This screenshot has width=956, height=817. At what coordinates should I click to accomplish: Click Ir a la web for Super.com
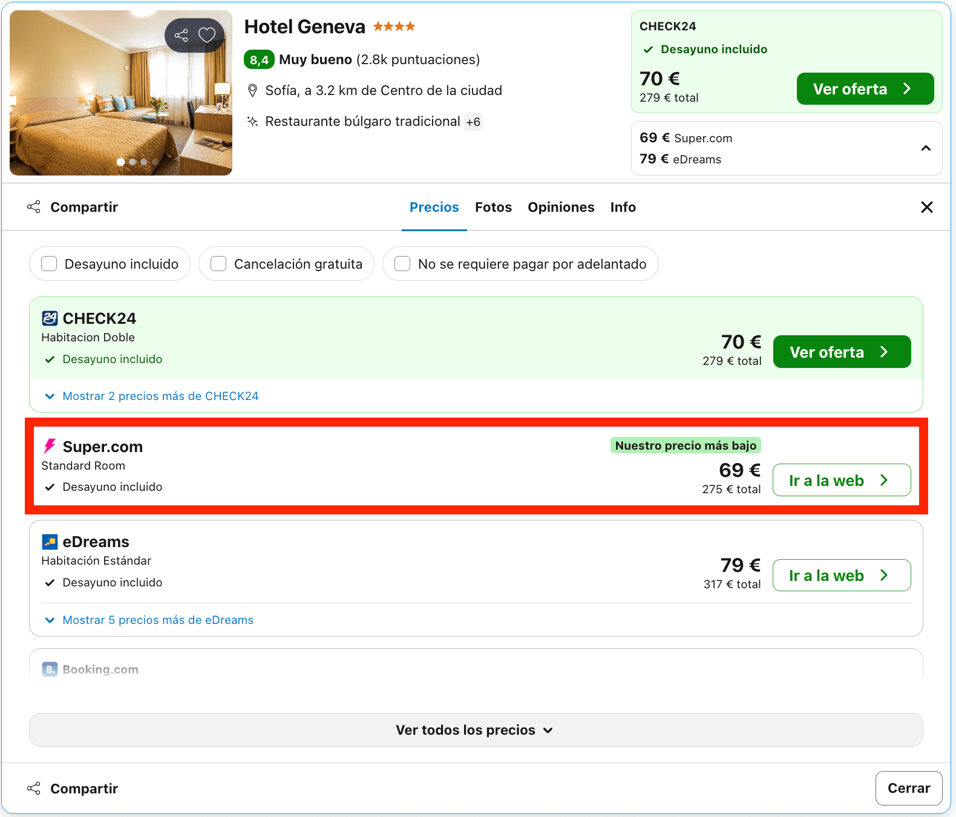tap(842, 480)
